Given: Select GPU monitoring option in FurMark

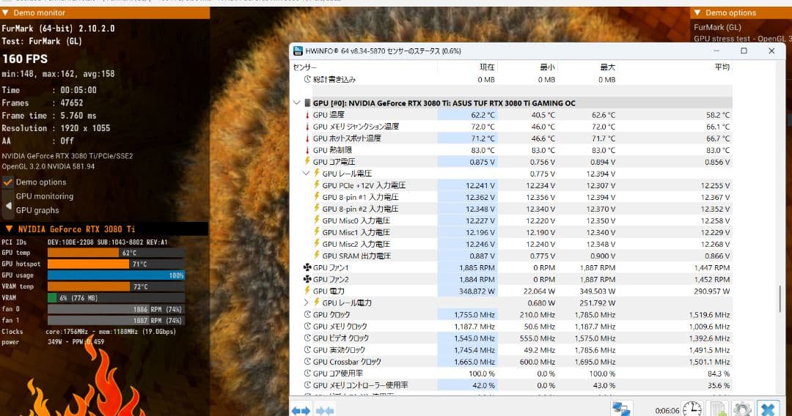Looking at the screenshot, I should click(x=45, y=196).
